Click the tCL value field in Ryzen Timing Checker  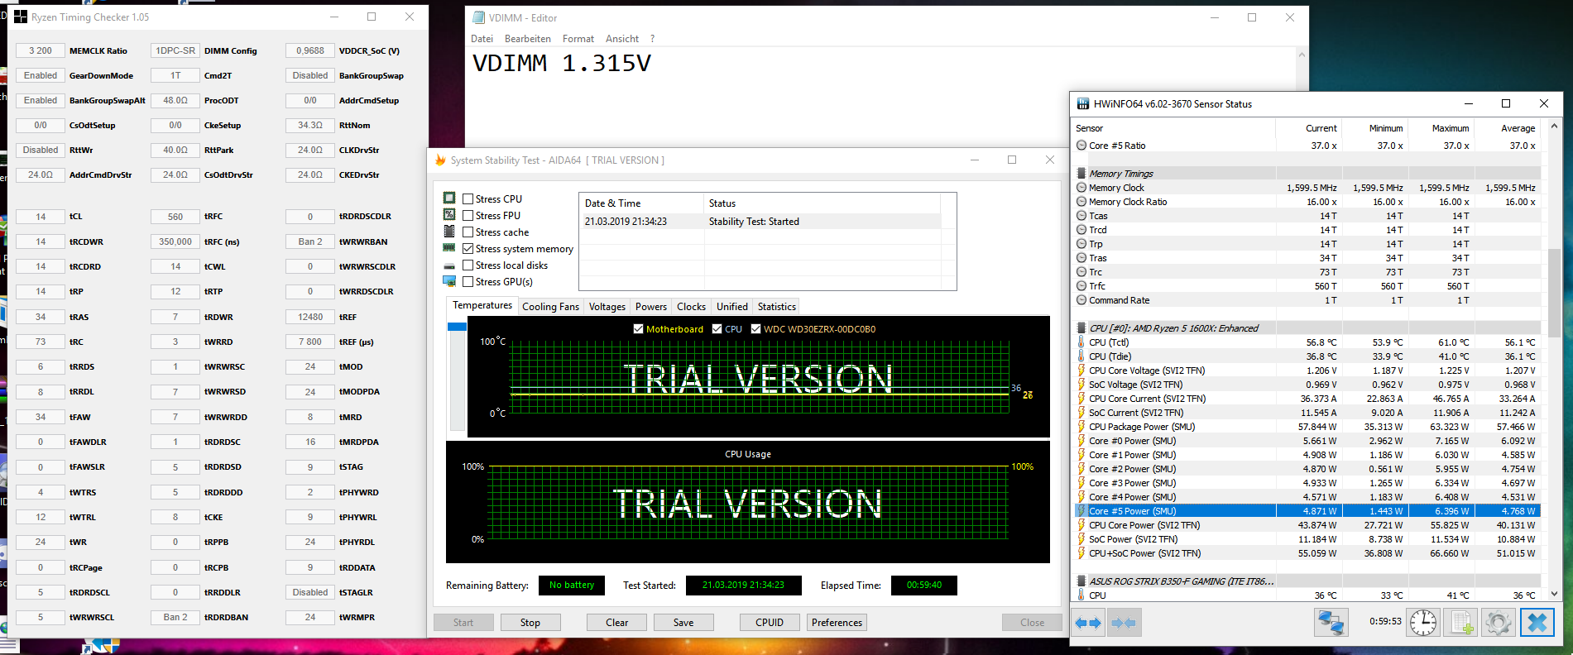[x=41, y=217]
